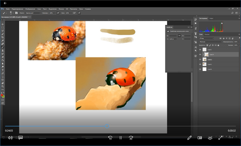Select the Hand tool
This screenshot has width=241, height=146.
click(3, 83)
